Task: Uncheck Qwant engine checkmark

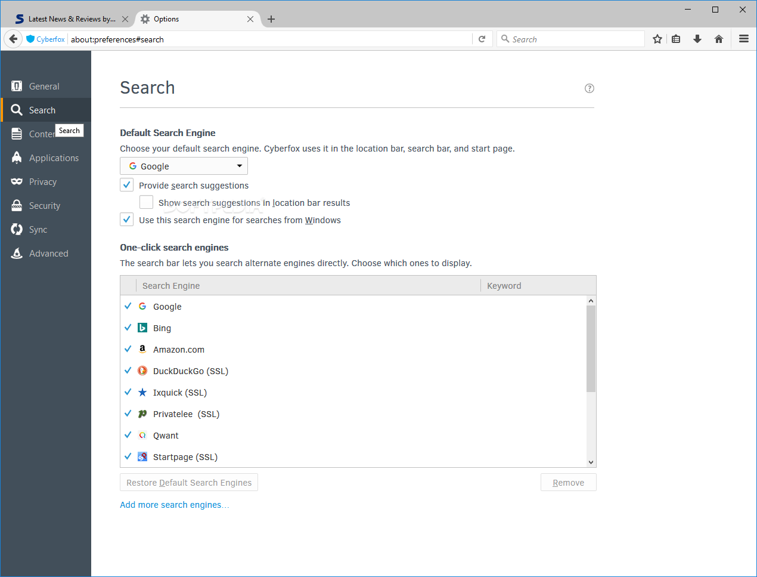Action: click(128, 435)
